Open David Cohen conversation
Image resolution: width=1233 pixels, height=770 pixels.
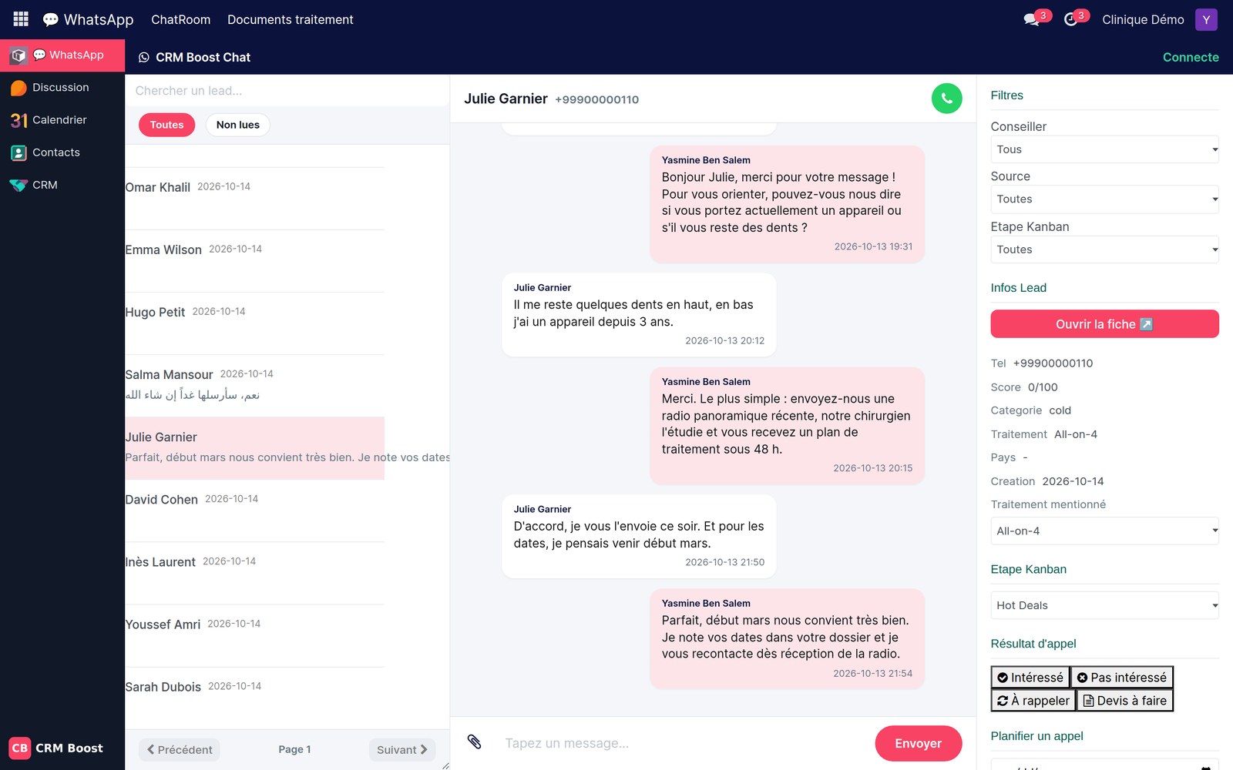tap(255, 510)
